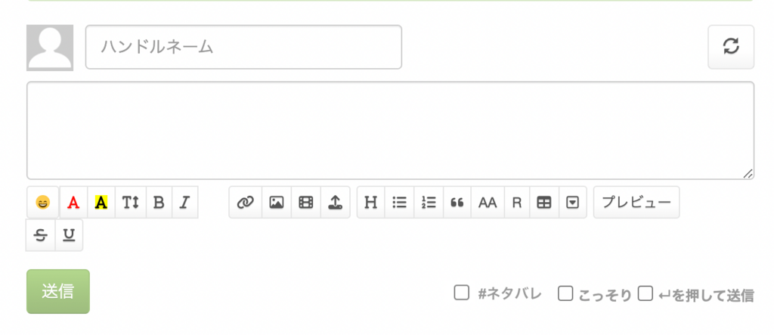The image size is (774, 335).
Task: Tick the こっそり checkbox
Action: [565, 293]
